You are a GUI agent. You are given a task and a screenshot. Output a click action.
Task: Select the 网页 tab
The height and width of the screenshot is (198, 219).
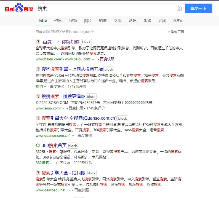click(x=43, y=21)
